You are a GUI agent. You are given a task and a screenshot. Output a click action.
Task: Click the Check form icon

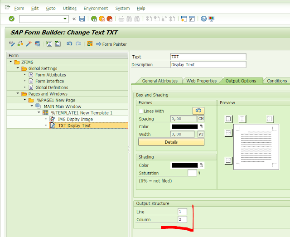(x=20, y=44)
